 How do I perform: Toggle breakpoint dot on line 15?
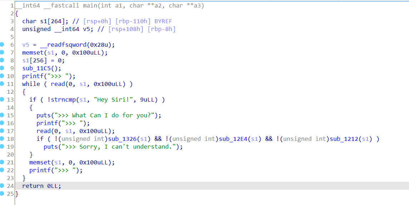pos(2,115)
